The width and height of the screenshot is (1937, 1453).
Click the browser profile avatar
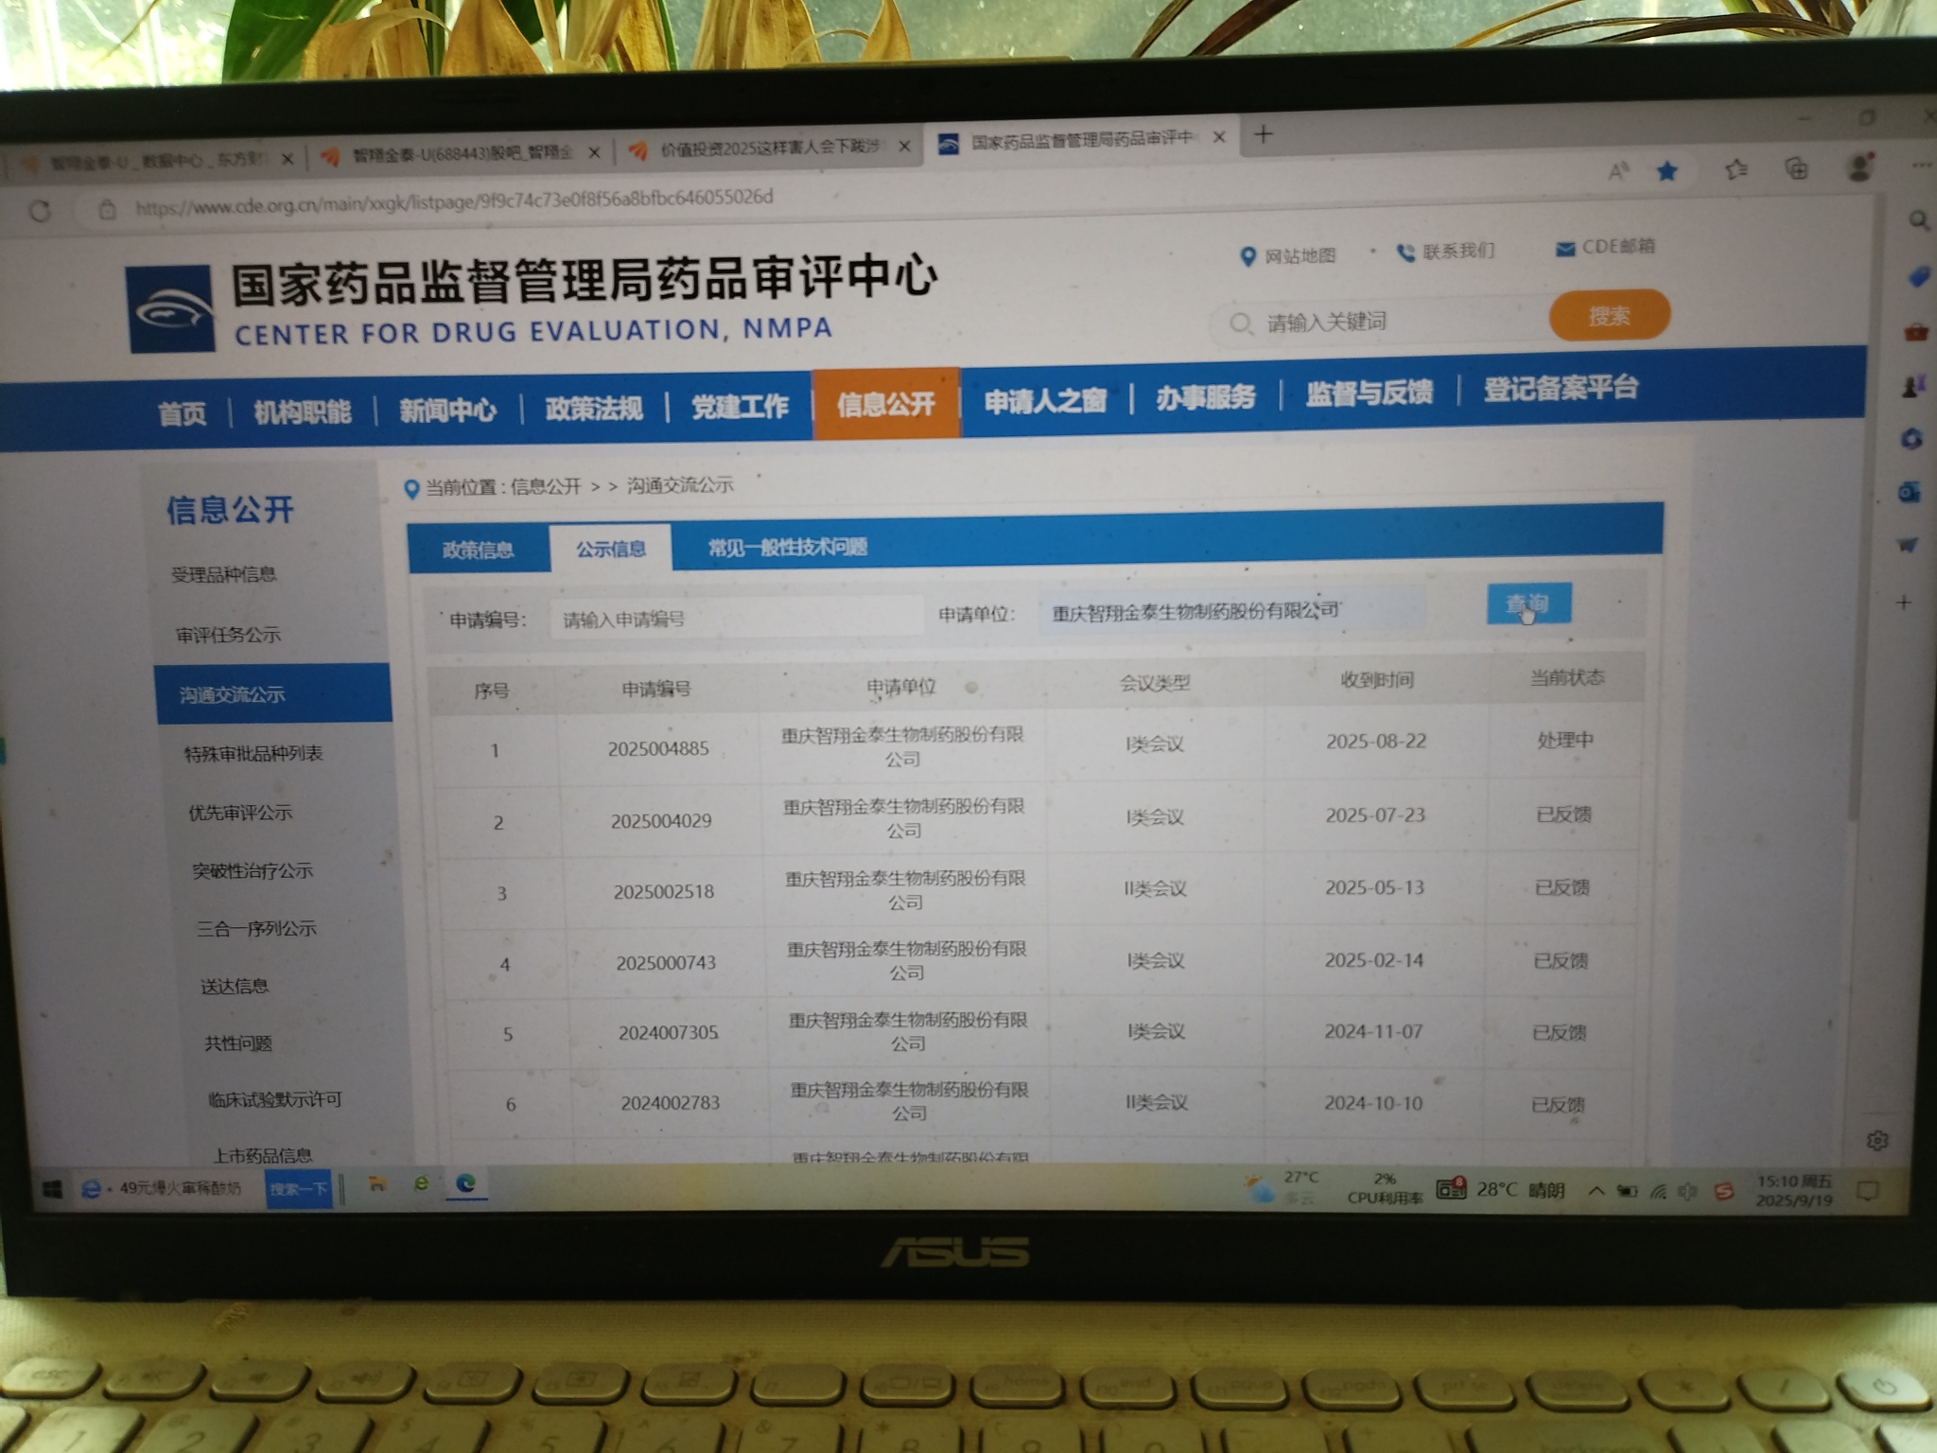1859,167
